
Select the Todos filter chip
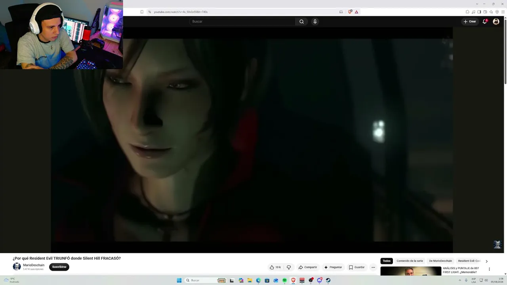(x=387, y=261)
